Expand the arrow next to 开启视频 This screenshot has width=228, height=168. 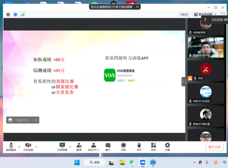click(36, 147)
